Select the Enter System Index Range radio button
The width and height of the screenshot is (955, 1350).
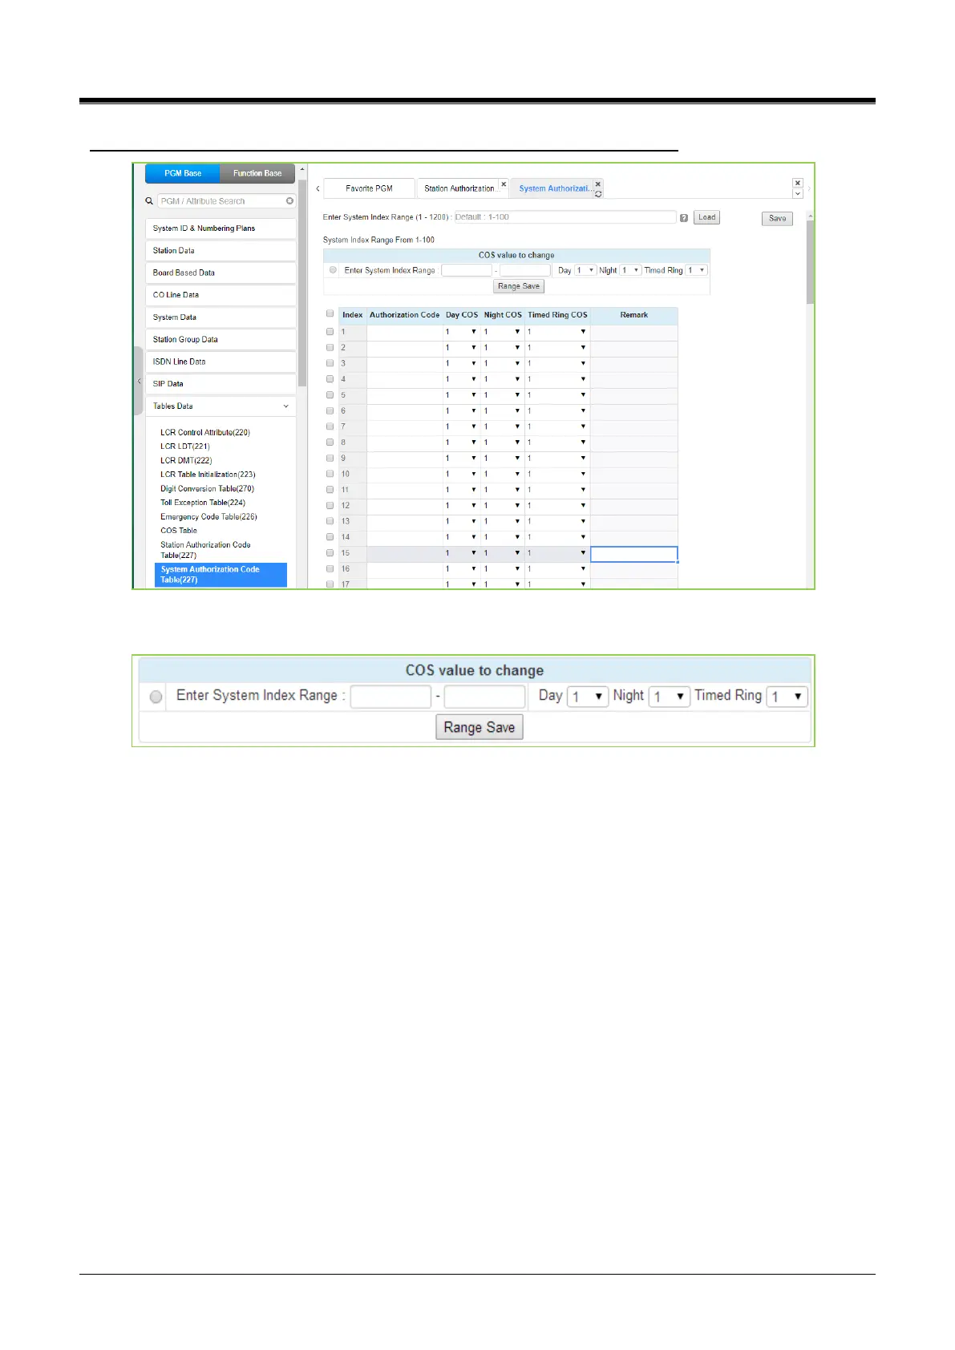pyautogui.click(x=333, y=270)
